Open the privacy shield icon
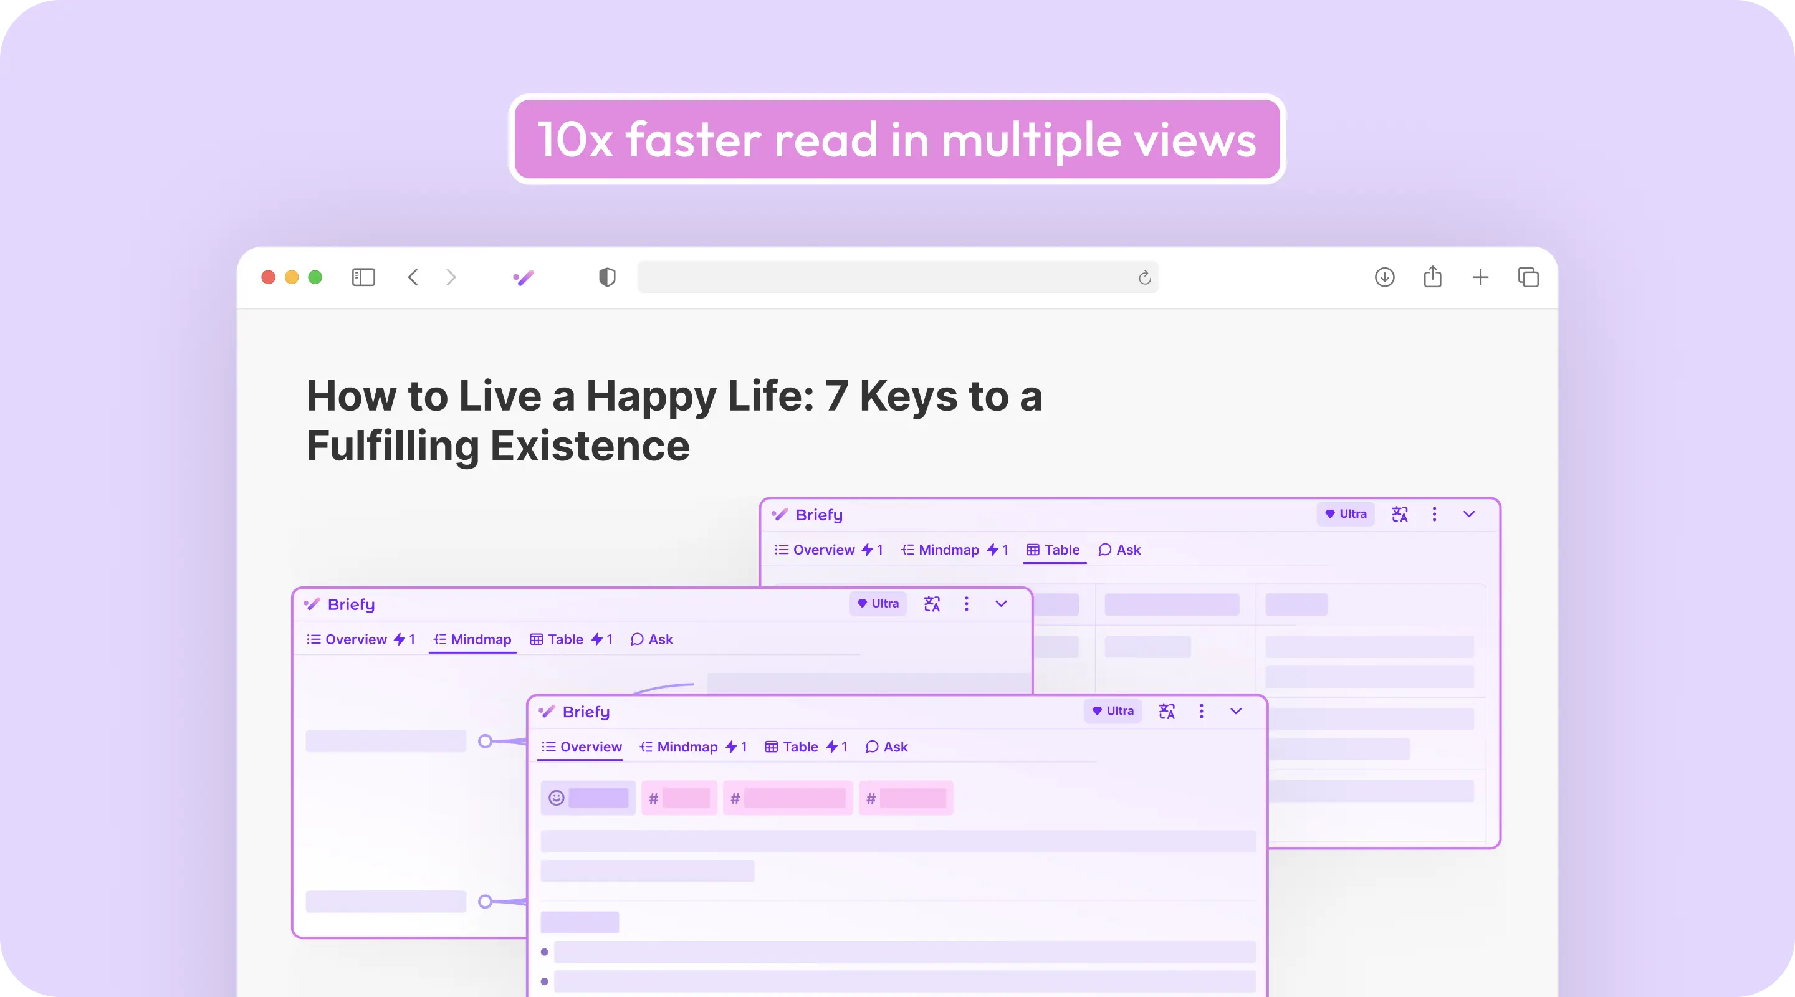 point(607,277)
